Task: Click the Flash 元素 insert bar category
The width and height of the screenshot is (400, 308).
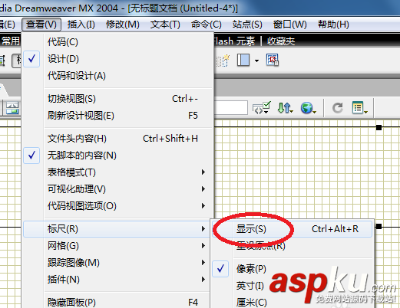Action: click(x=234, y=41)
